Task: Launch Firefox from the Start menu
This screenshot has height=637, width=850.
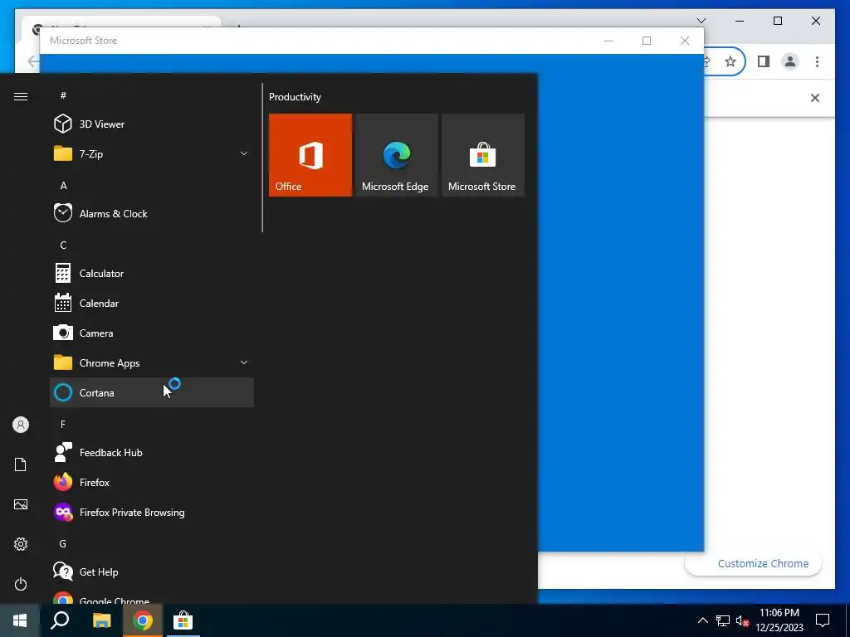Action: [151, 482]
